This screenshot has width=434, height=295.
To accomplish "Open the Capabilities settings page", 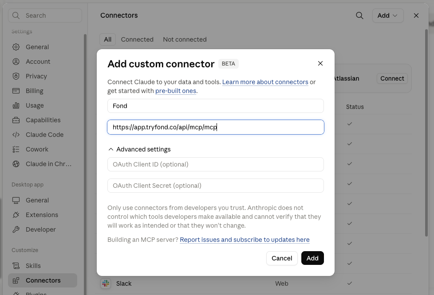I will [x=43, y=120].
